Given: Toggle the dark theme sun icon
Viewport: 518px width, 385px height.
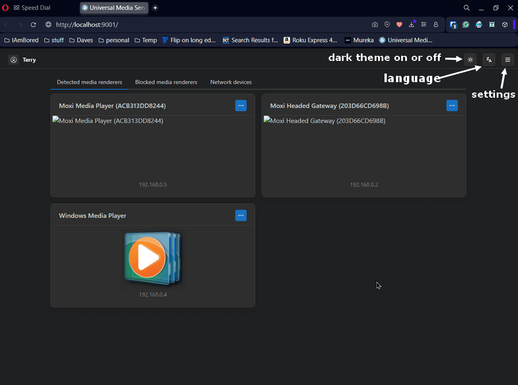Looking at the screenshot, I should (470, 60).
